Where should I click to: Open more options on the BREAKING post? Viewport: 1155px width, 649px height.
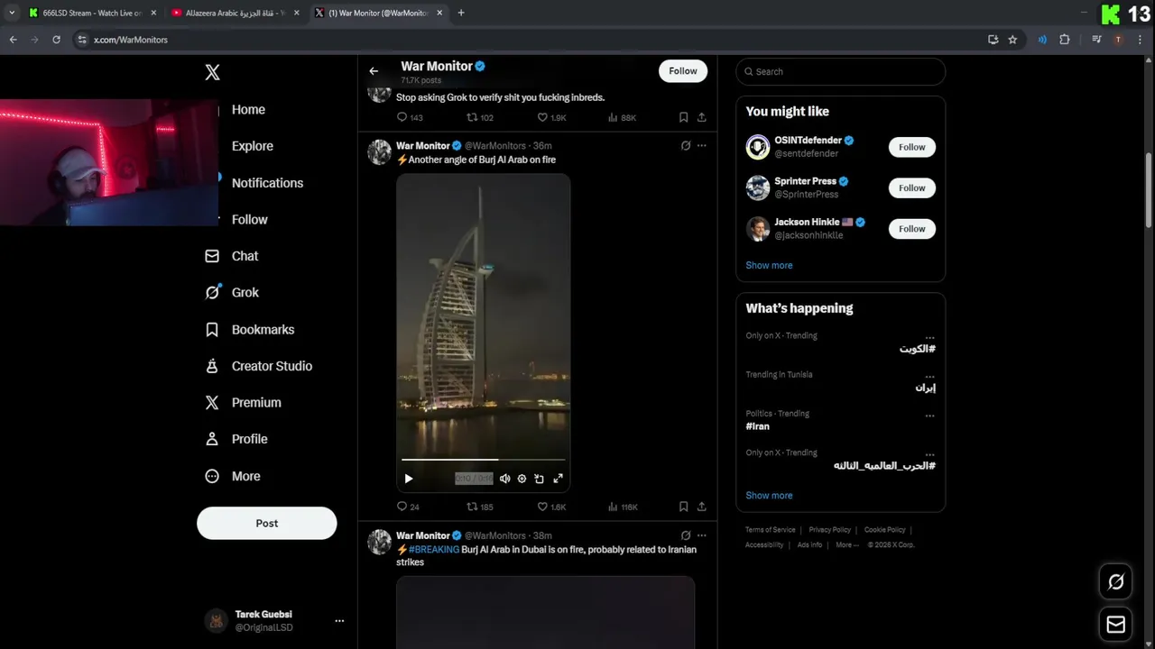click(701, 535)
